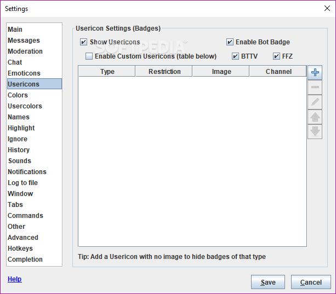The image size is (336, 294).
Task: Select the Chat settings category
Action: pos(35,62)
